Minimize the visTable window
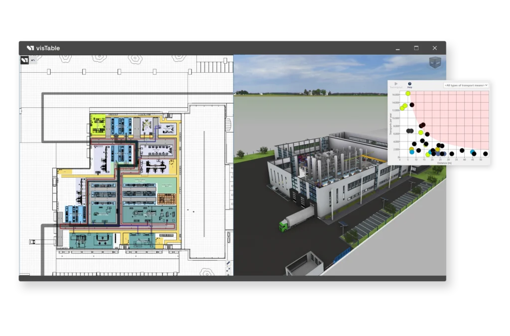This screenshot has width=510, height=336. 397,48
